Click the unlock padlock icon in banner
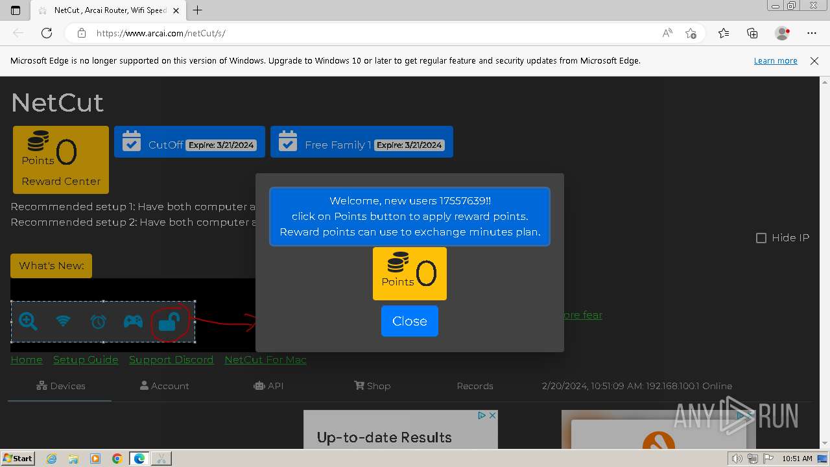Screen dimensions: 830x467 click(x=169, y=321)
